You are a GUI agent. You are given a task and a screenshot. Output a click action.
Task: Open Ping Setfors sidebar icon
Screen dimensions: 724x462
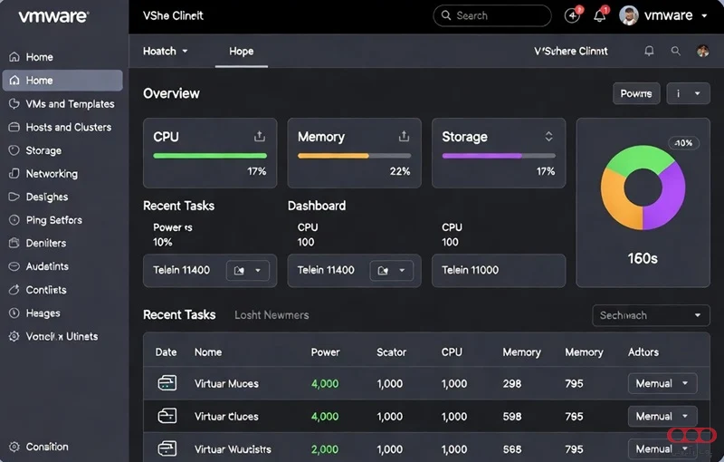pos(14,220)
